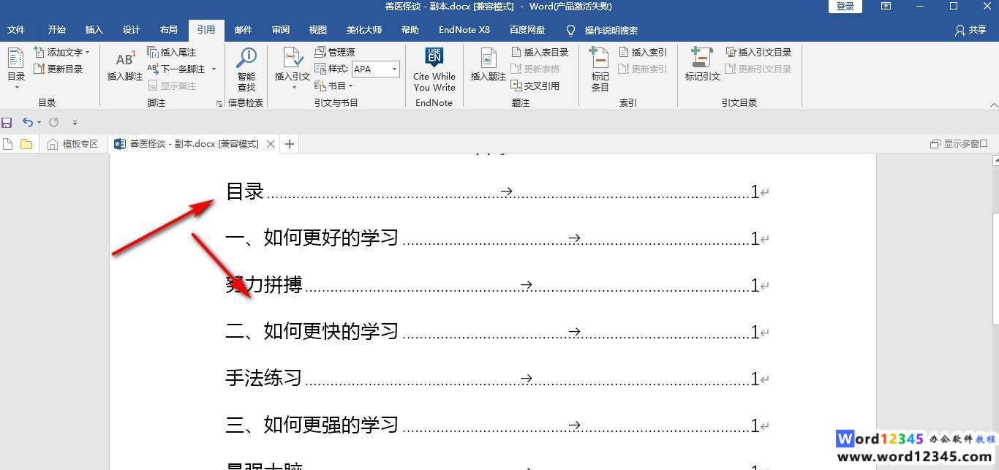Expand the 书目 bibliography dropdown
This screenshot has height=470, width=999.
coord(351,86)
